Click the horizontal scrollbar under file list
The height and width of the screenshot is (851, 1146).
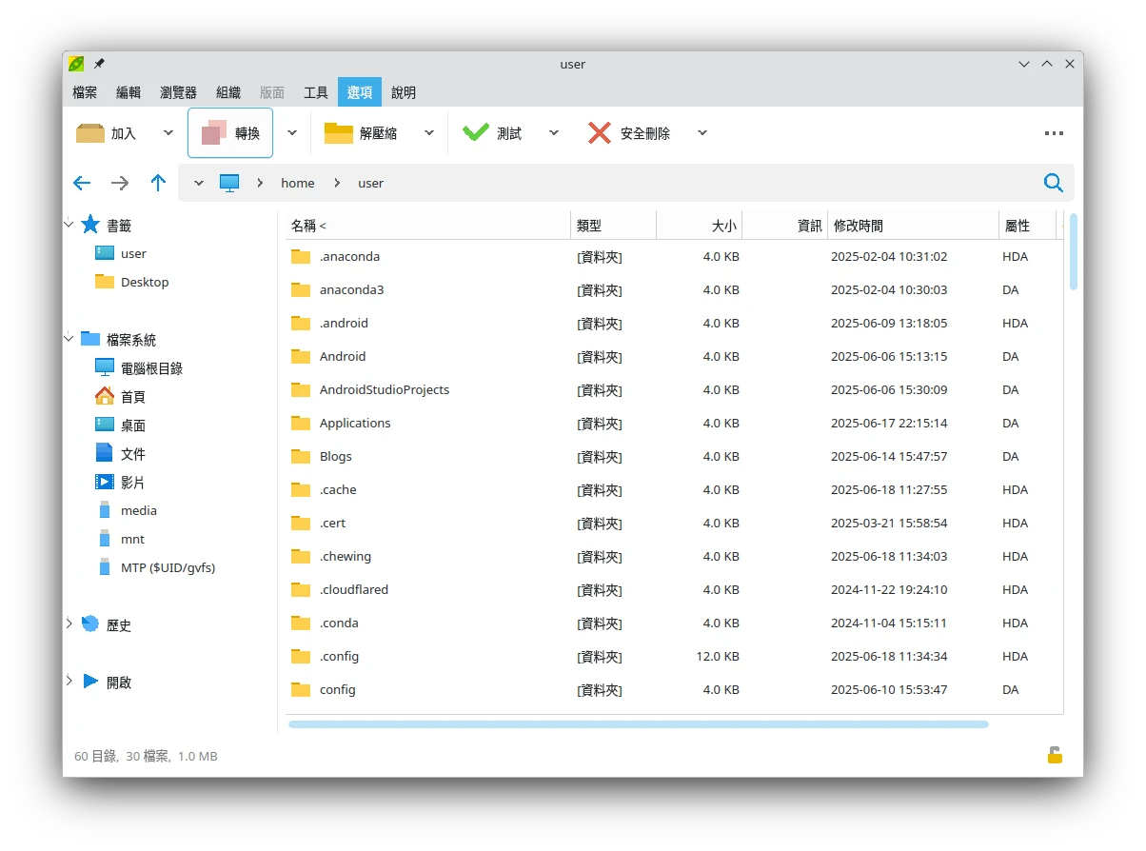(638, 724)
